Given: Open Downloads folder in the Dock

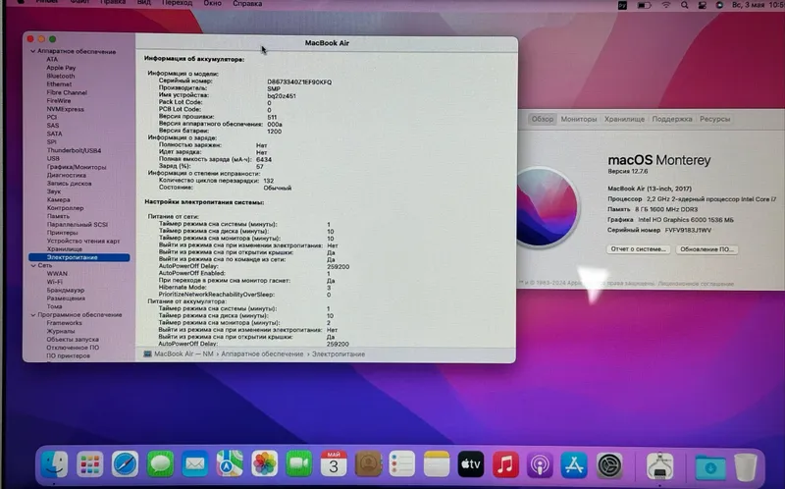Looking at the screenshot, I should (x=709, y=467).
